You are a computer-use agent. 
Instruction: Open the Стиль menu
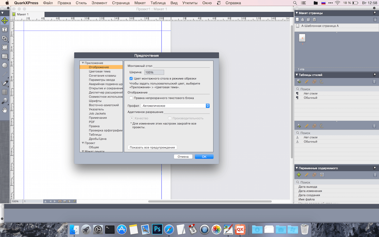[81, 3]
